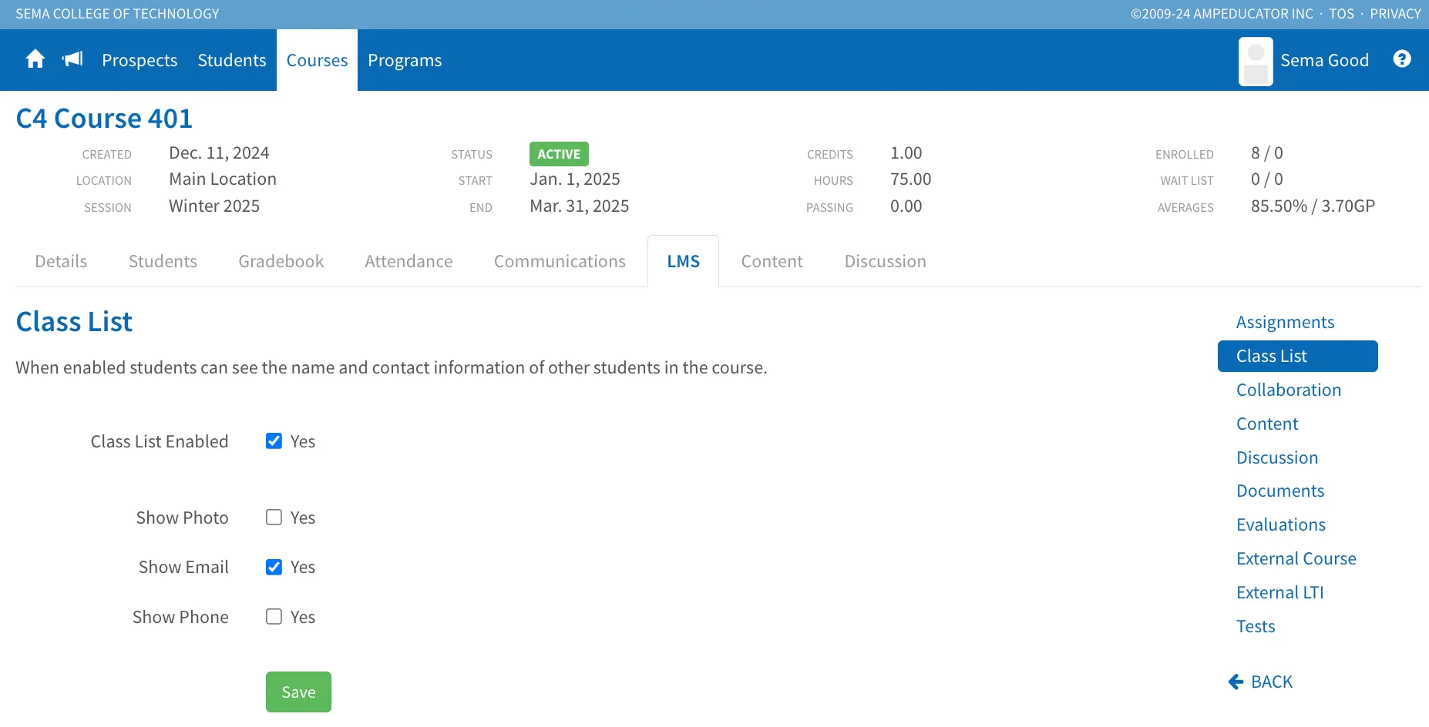Disable the Show Email checkbox
Screen dimensions: 1429x727
click(274, 567)
